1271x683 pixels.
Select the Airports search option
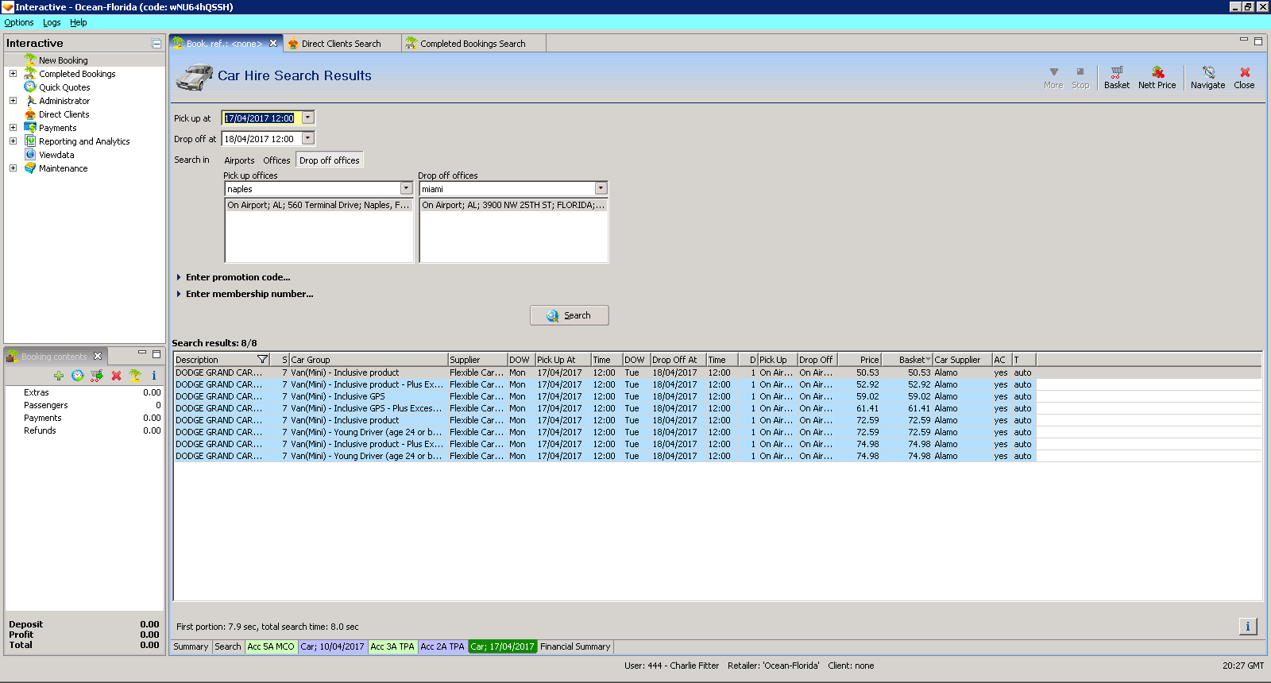point(239,160)
